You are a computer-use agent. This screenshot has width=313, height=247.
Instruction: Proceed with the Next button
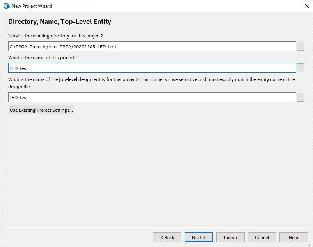point(199,237)
